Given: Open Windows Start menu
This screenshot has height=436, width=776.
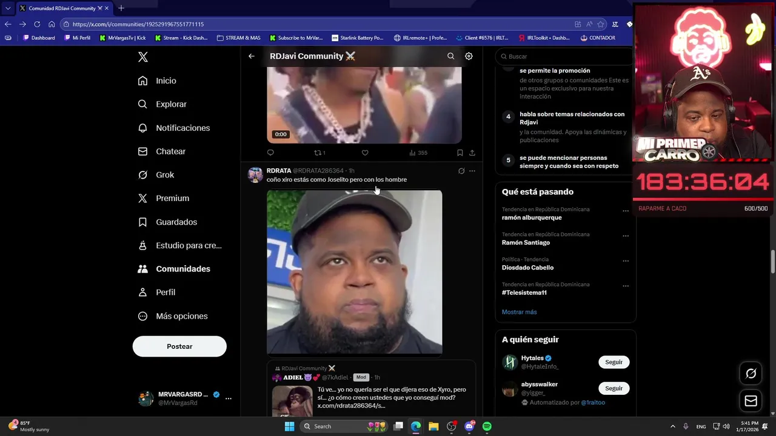Looking at the screenshot, I should tap(289, 426).
